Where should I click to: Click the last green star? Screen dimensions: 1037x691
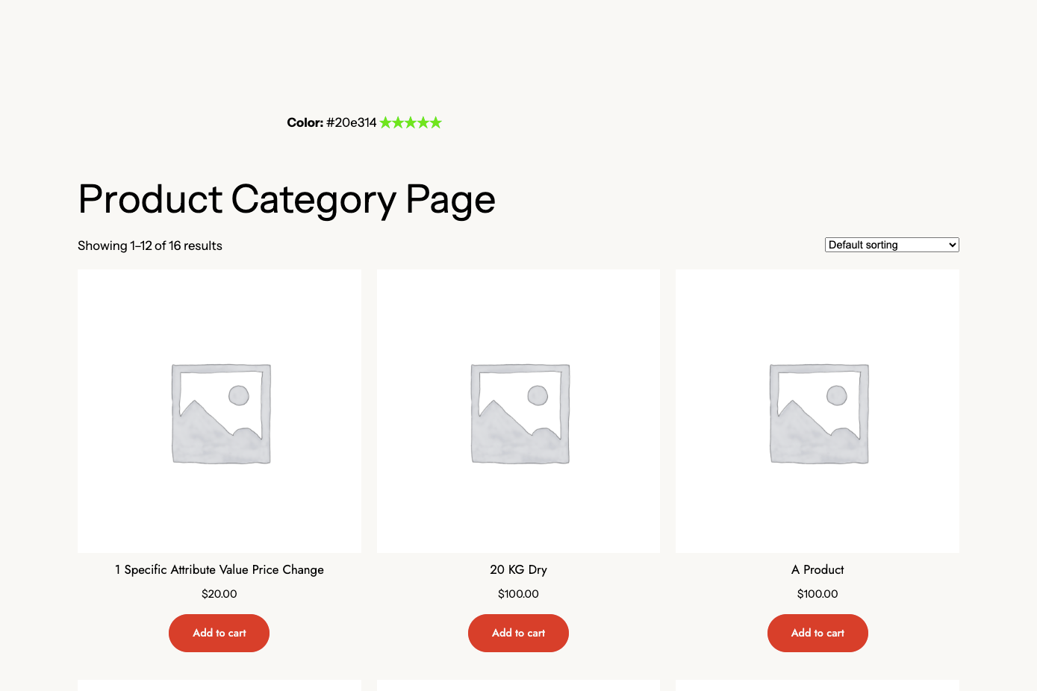point(436,122)
